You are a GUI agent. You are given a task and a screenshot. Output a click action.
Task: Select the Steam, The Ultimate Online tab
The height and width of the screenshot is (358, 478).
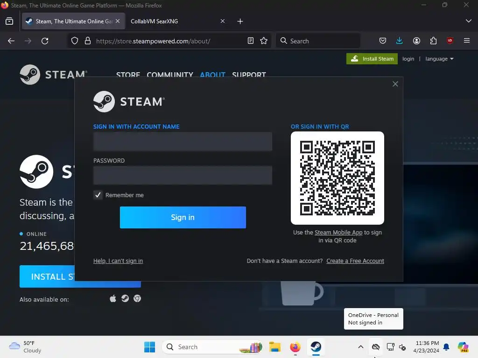pyautogui.click(x=73, y=21)
